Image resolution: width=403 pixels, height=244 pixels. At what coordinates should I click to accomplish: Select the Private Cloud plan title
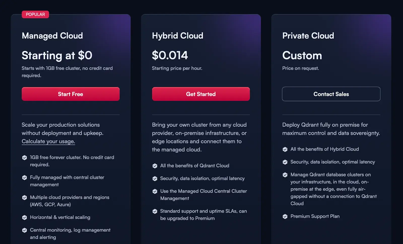click(308, 36)
